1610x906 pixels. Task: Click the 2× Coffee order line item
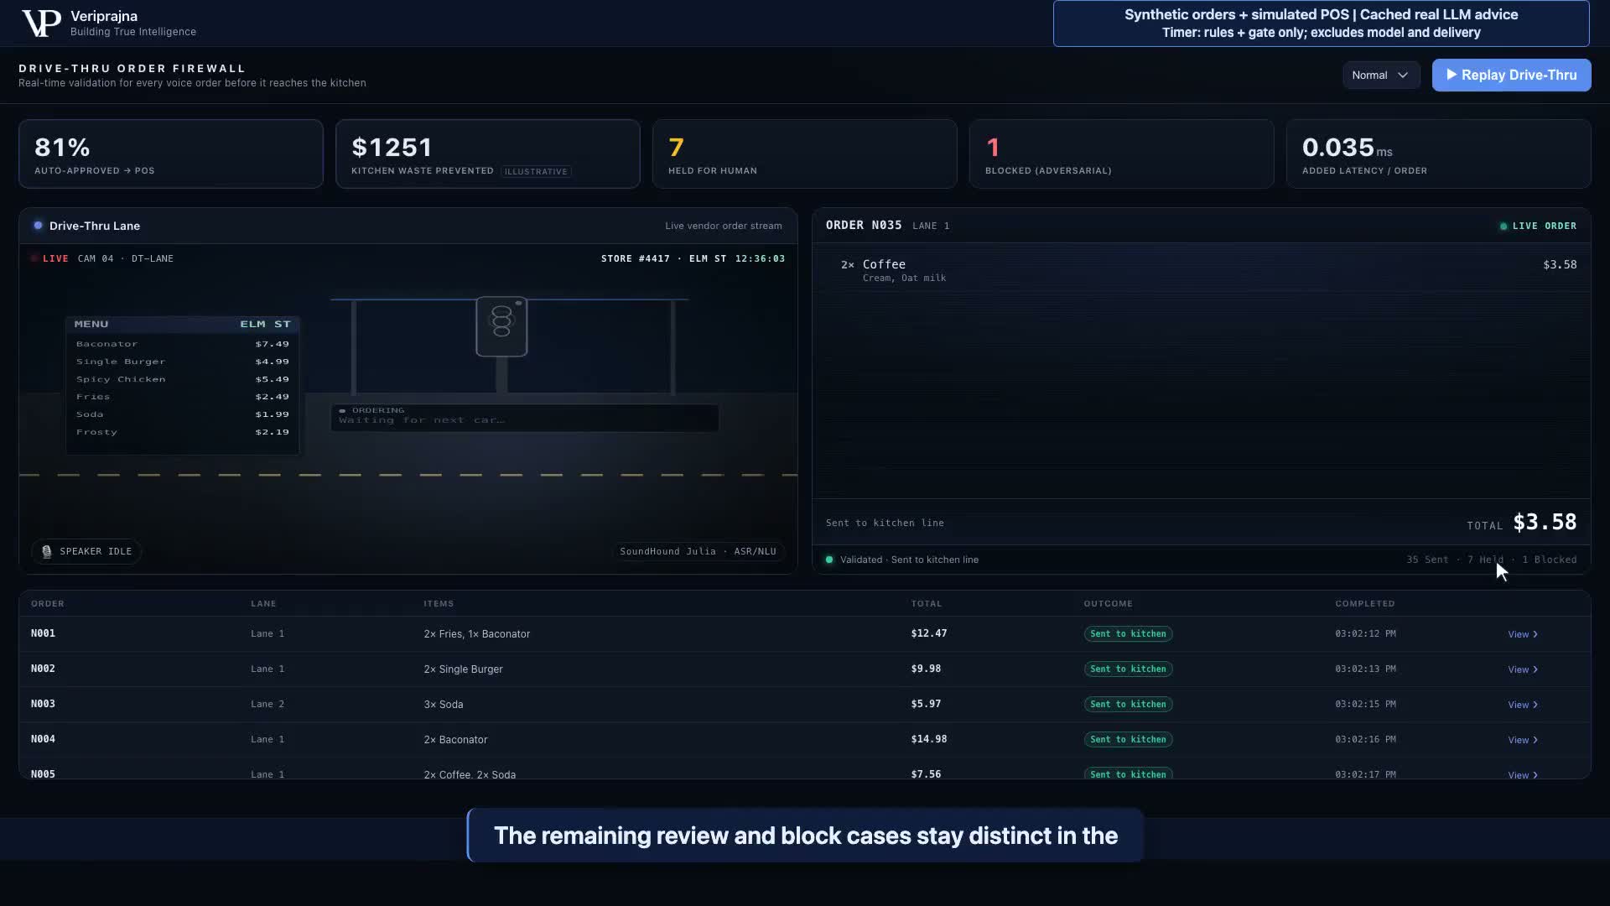1207,270
